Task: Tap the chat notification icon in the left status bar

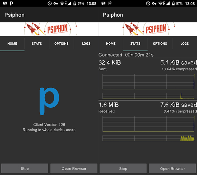Action: (5, 3)
